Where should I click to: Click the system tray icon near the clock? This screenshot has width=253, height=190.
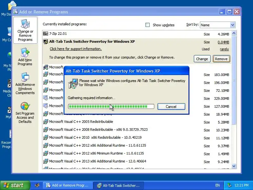[229, 185]
